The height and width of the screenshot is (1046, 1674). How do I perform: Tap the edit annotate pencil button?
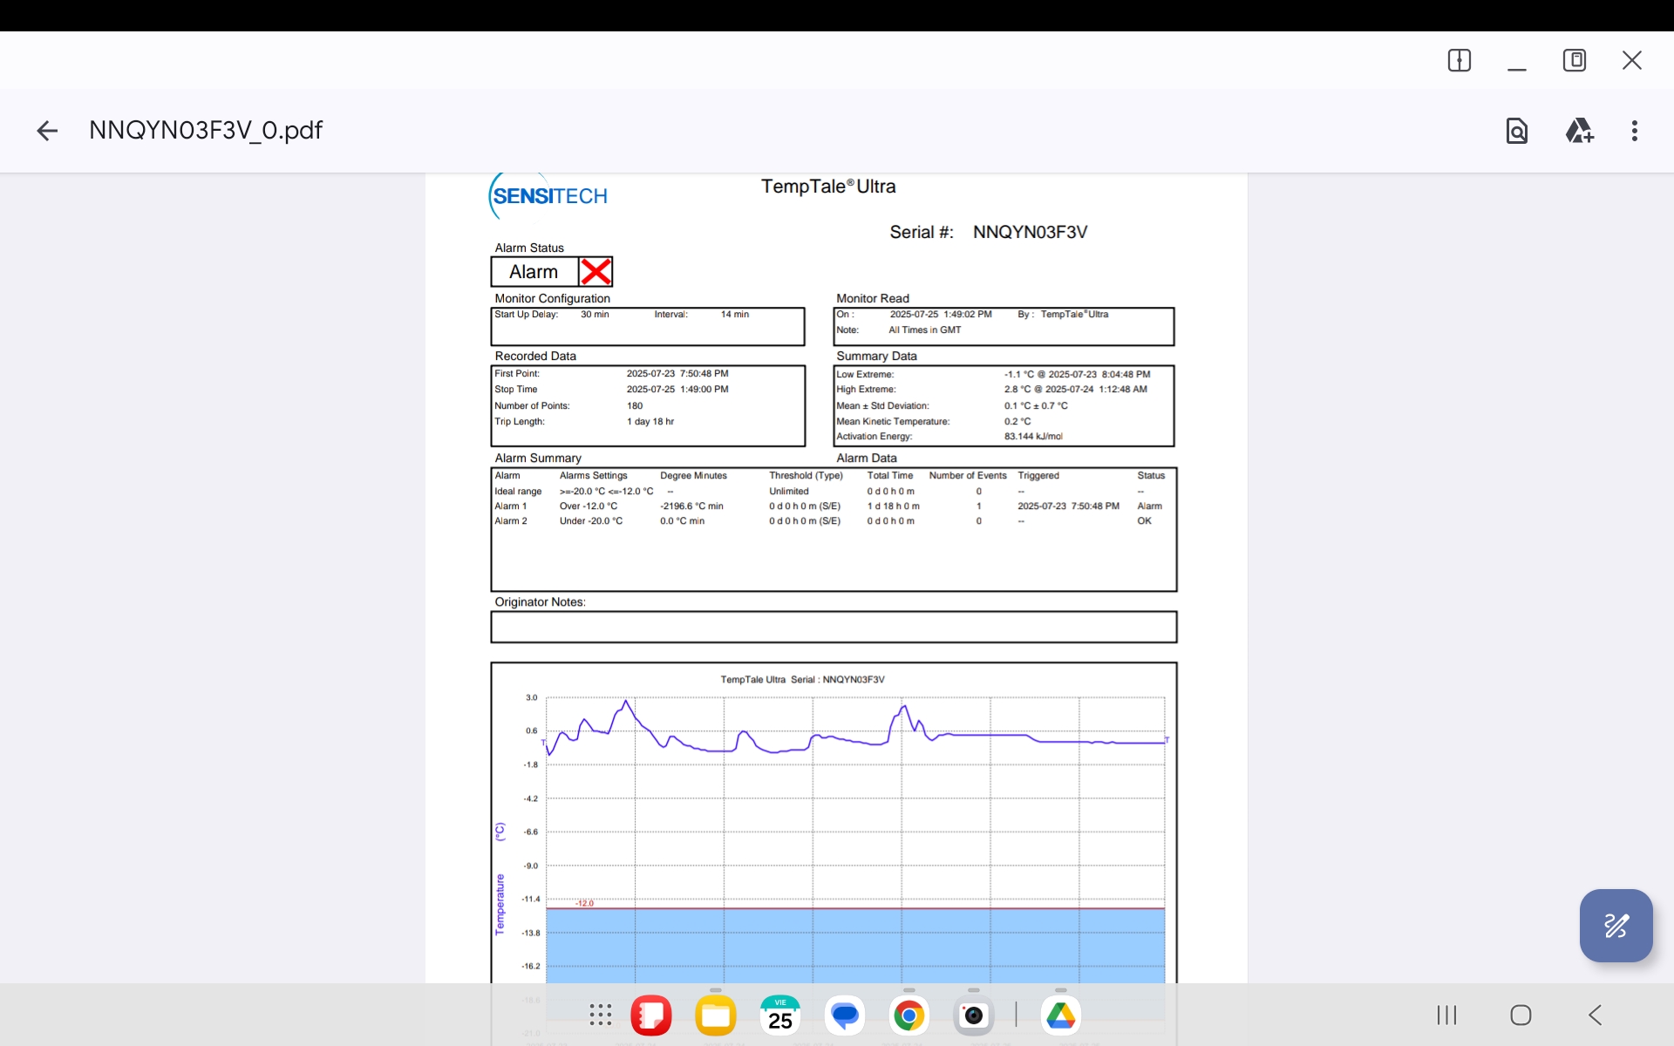click(1616, 926)
